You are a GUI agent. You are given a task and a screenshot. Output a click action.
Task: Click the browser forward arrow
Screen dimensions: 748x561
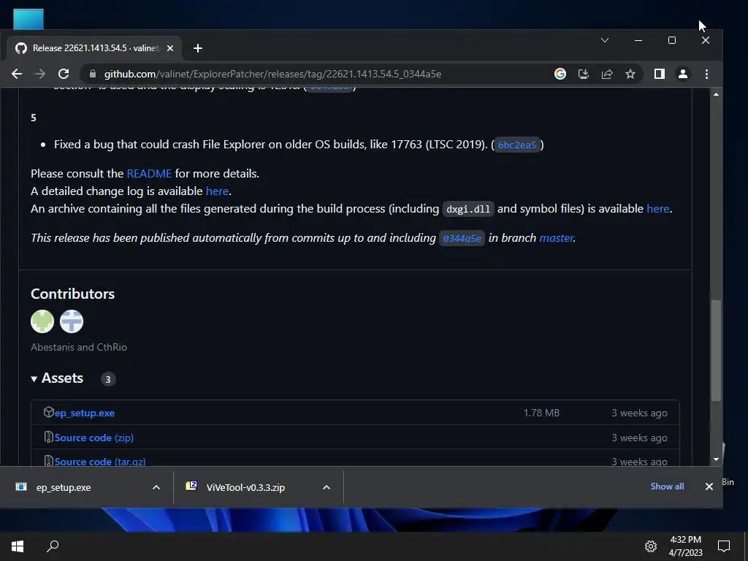coord(40,74)
